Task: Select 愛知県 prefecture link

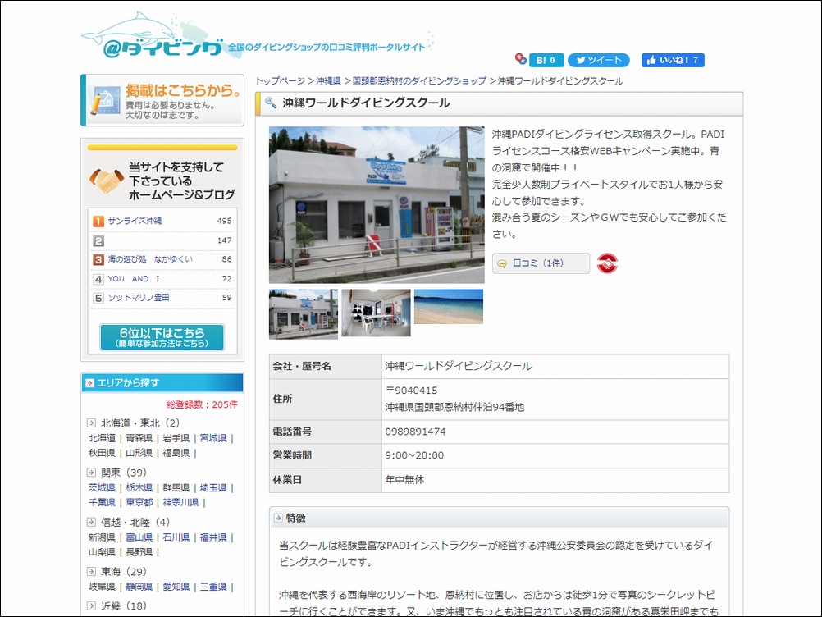Action: [176, 587]
